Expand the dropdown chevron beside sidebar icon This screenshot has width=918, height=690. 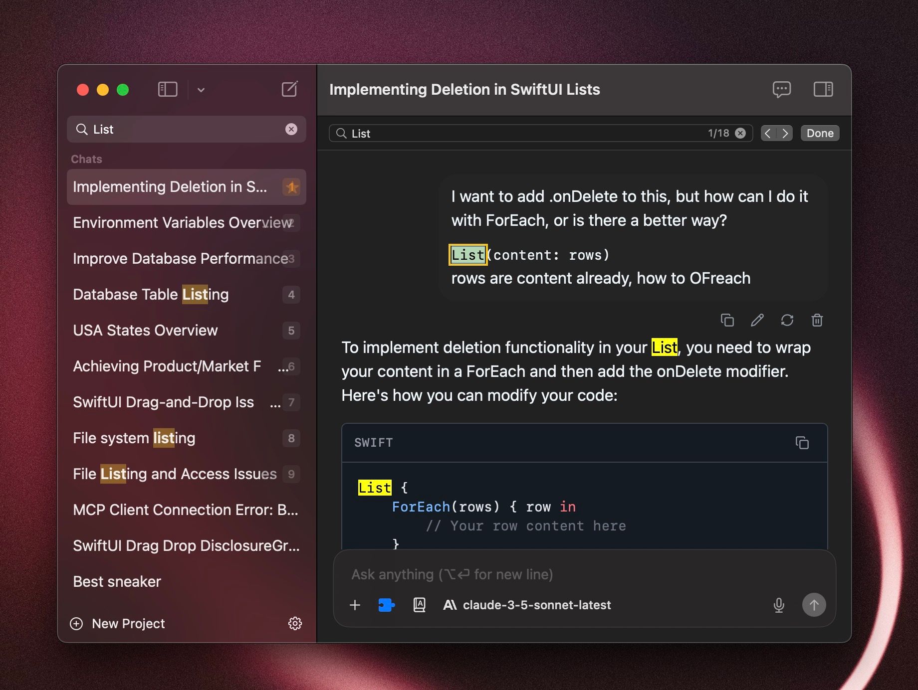coord(201,90)
